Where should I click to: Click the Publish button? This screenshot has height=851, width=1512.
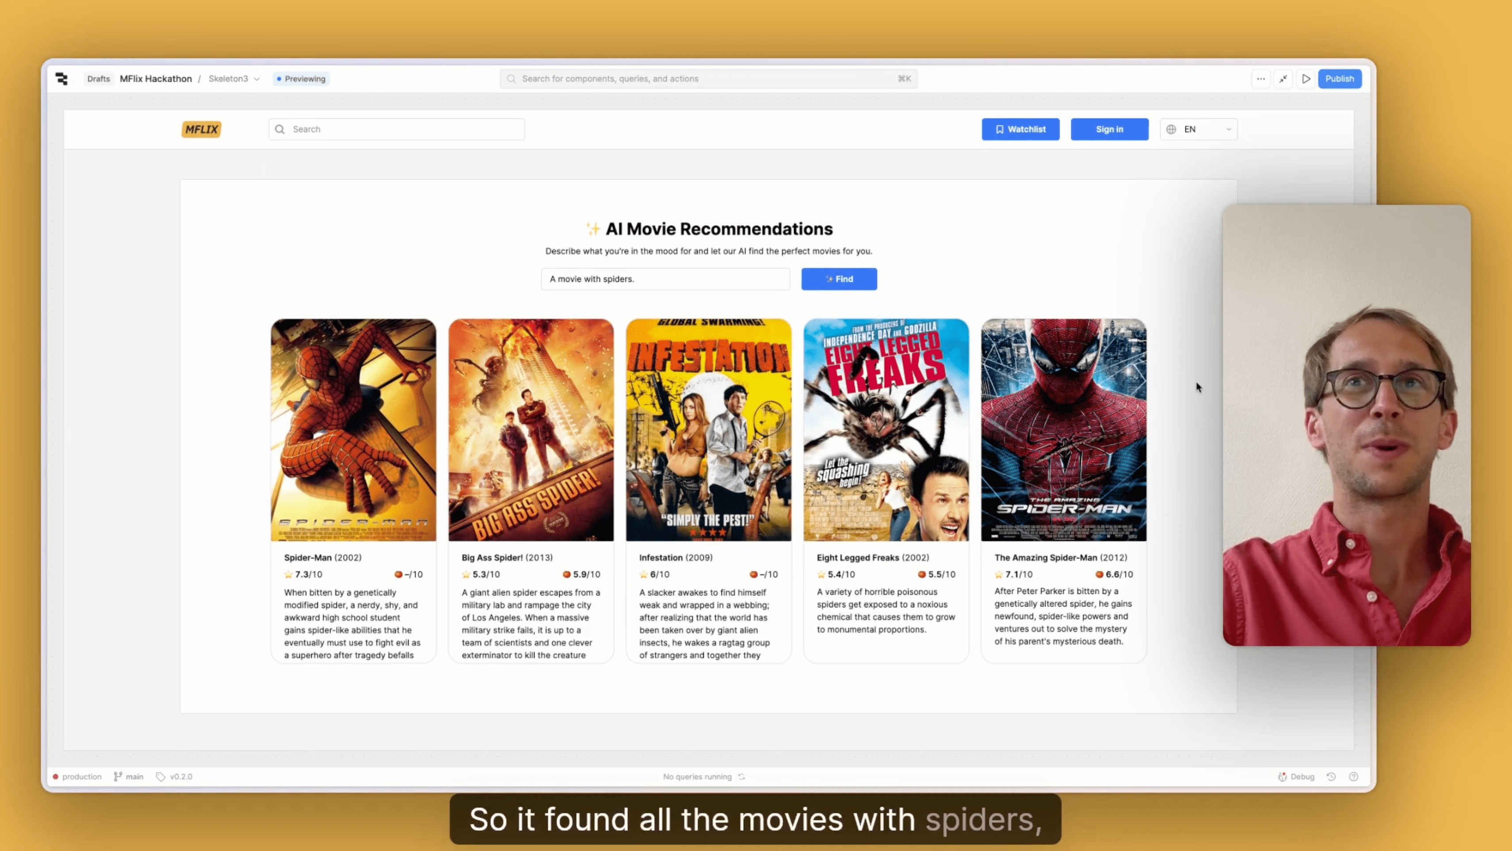pyautogui.click(x=1339, y=79)
